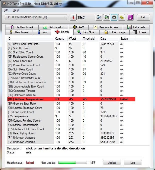The width and height of the screenshot is (155, 170).
Task: Switch to the Error Scan tab
Action: (86, 32)
